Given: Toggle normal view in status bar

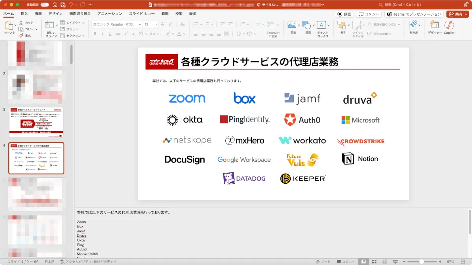Looking at the screenshot, I should (364, 261).
